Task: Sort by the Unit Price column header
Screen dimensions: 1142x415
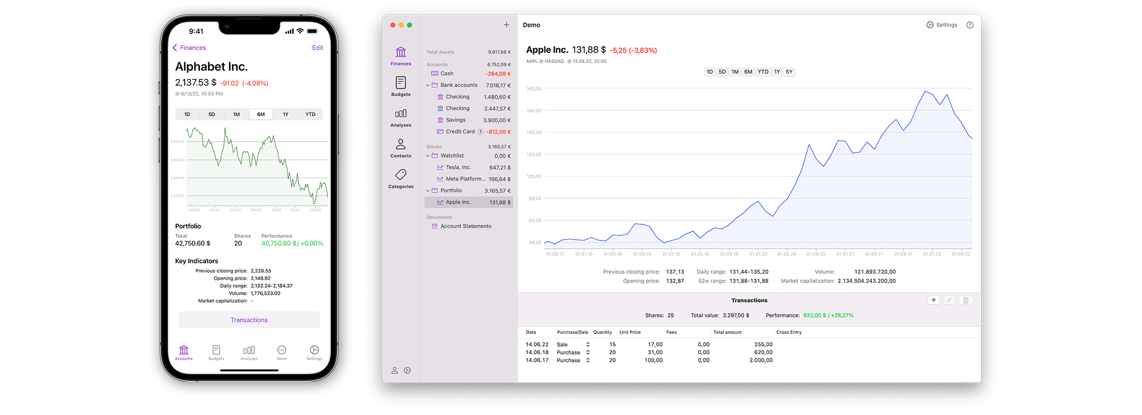Action: (630, 332)
